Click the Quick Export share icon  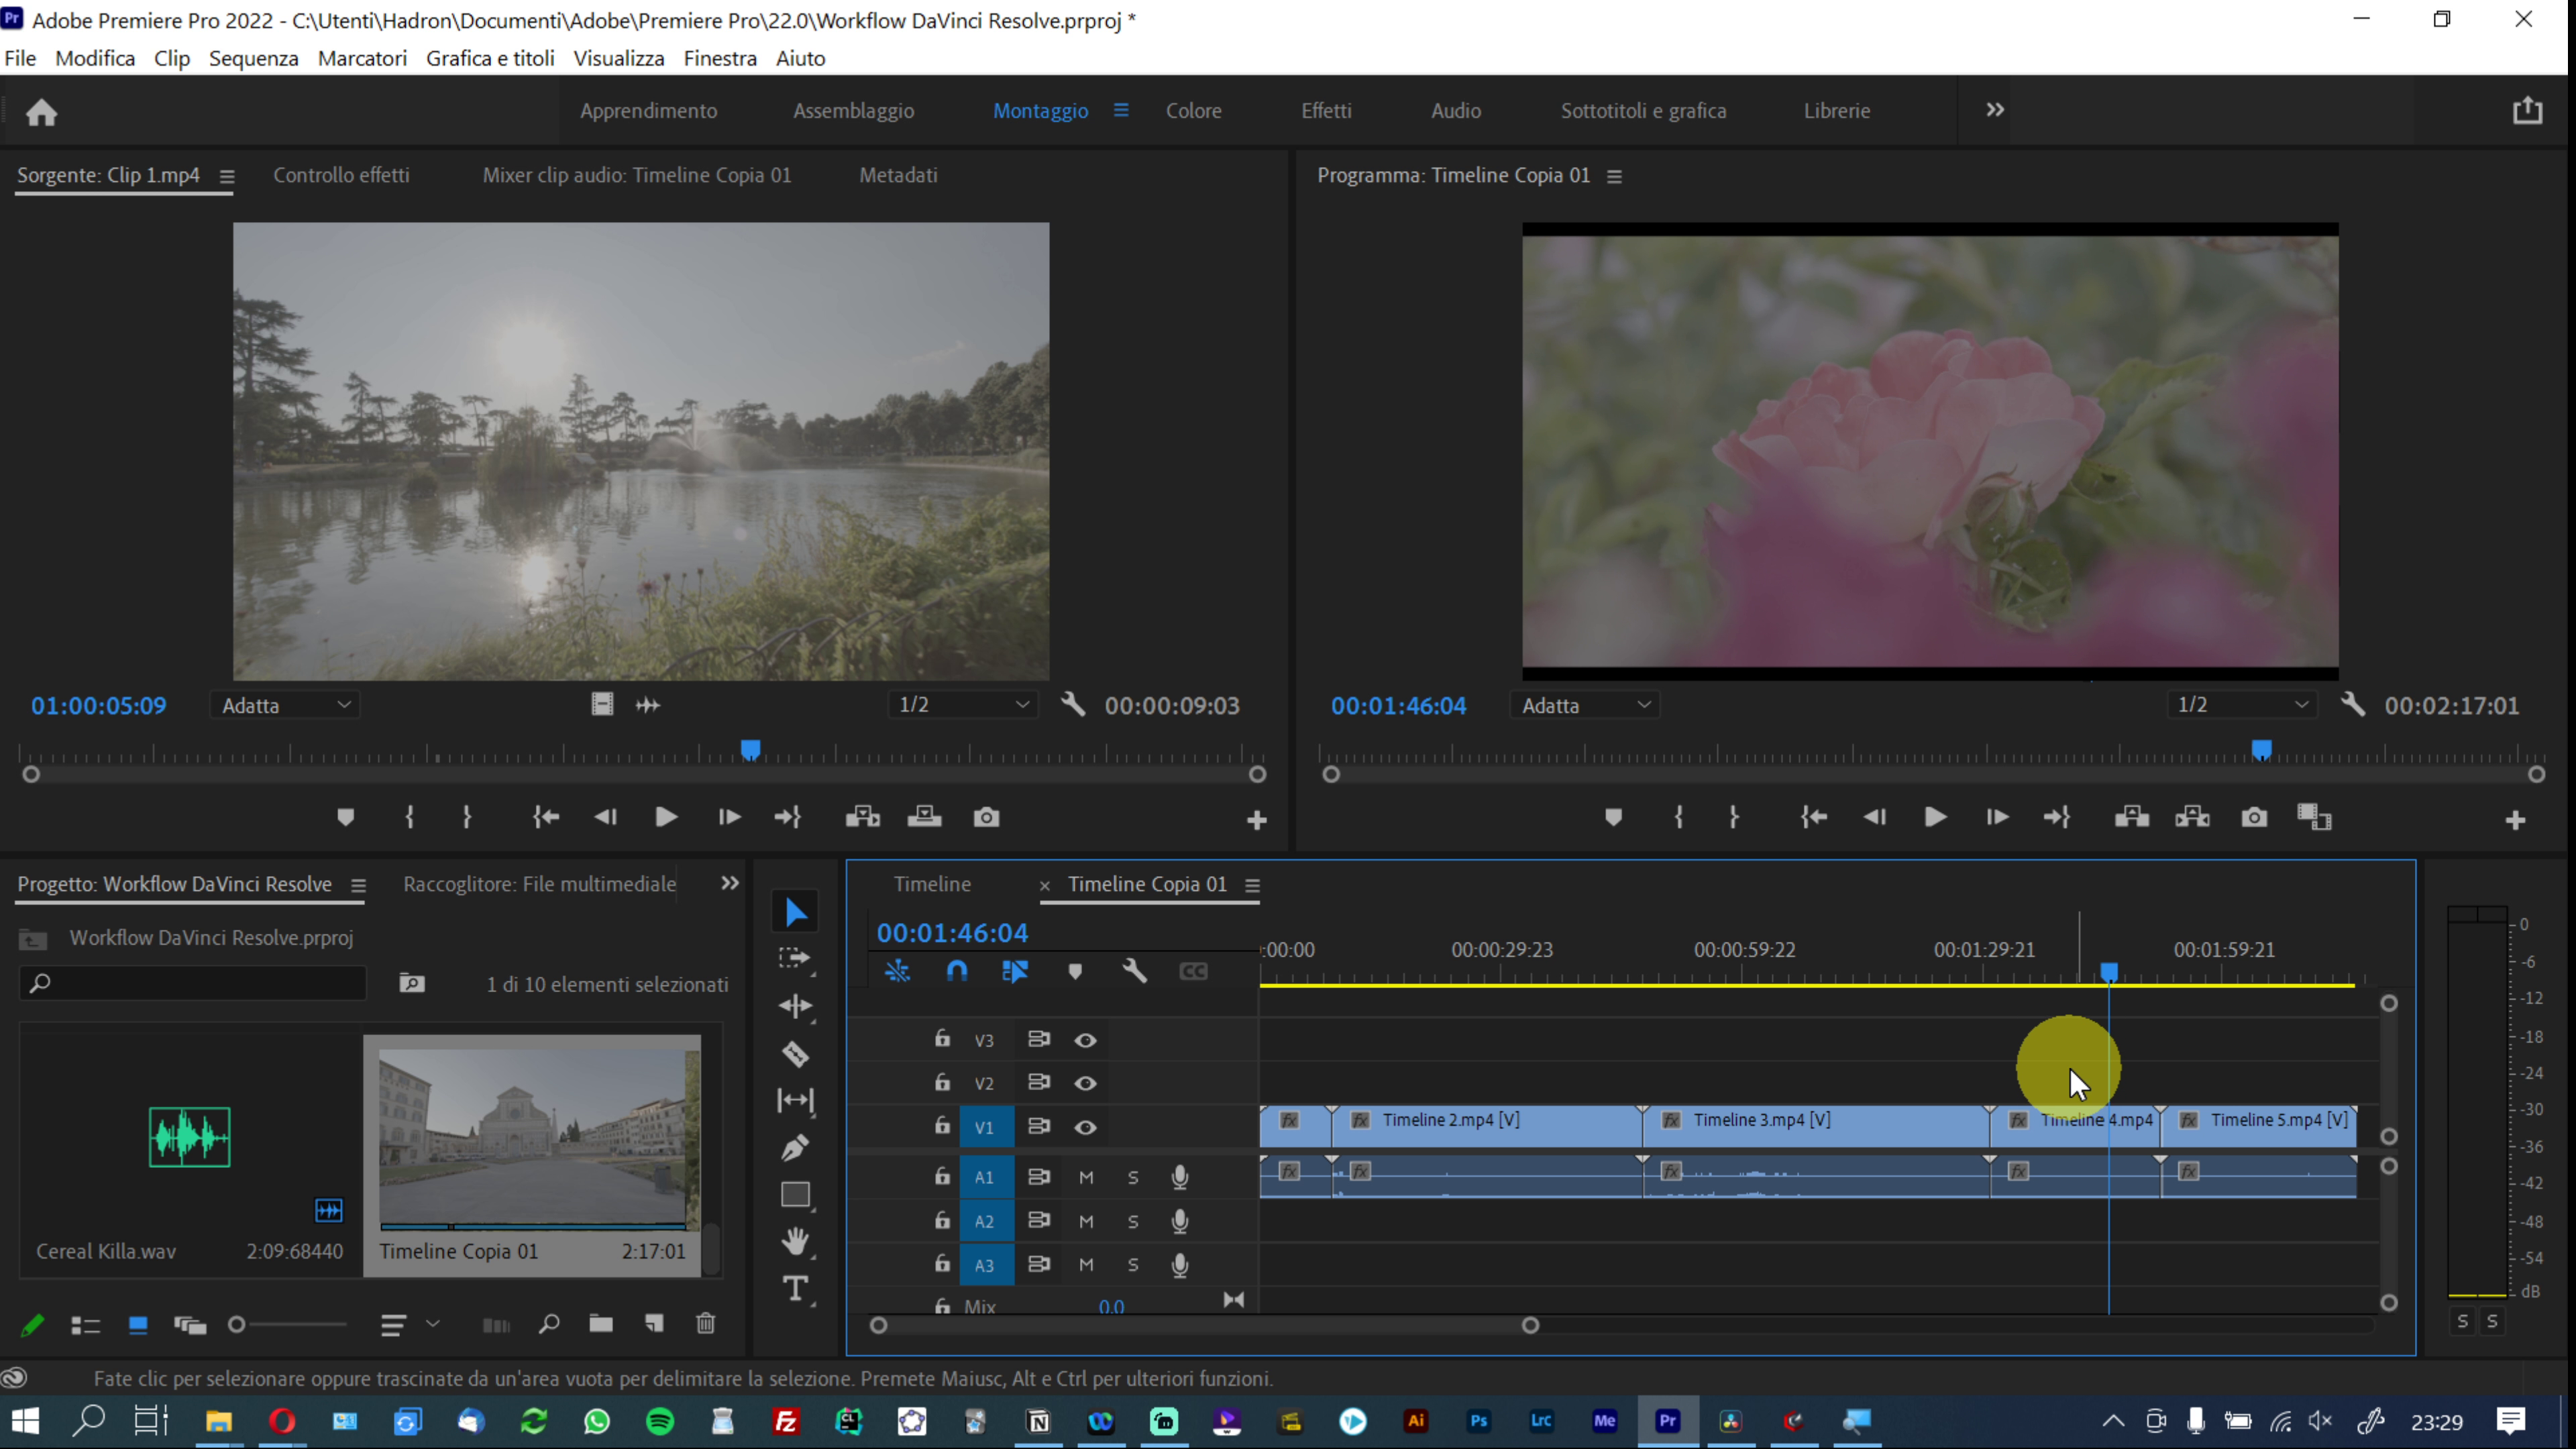point(2527,110)
